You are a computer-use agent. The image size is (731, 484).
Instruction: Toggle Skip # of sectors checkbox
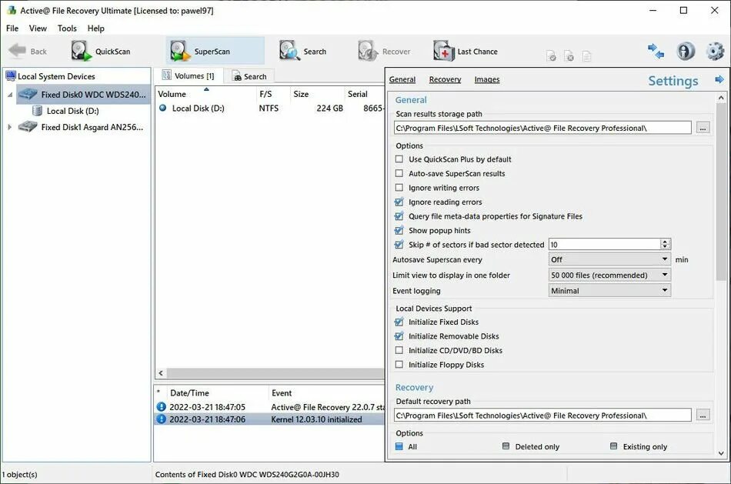point(399,245)
